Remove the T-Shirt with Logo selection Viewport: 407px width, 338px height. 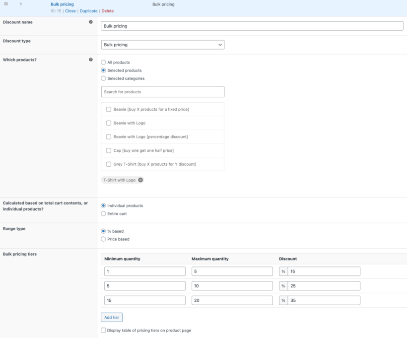[x=141, y=180]
